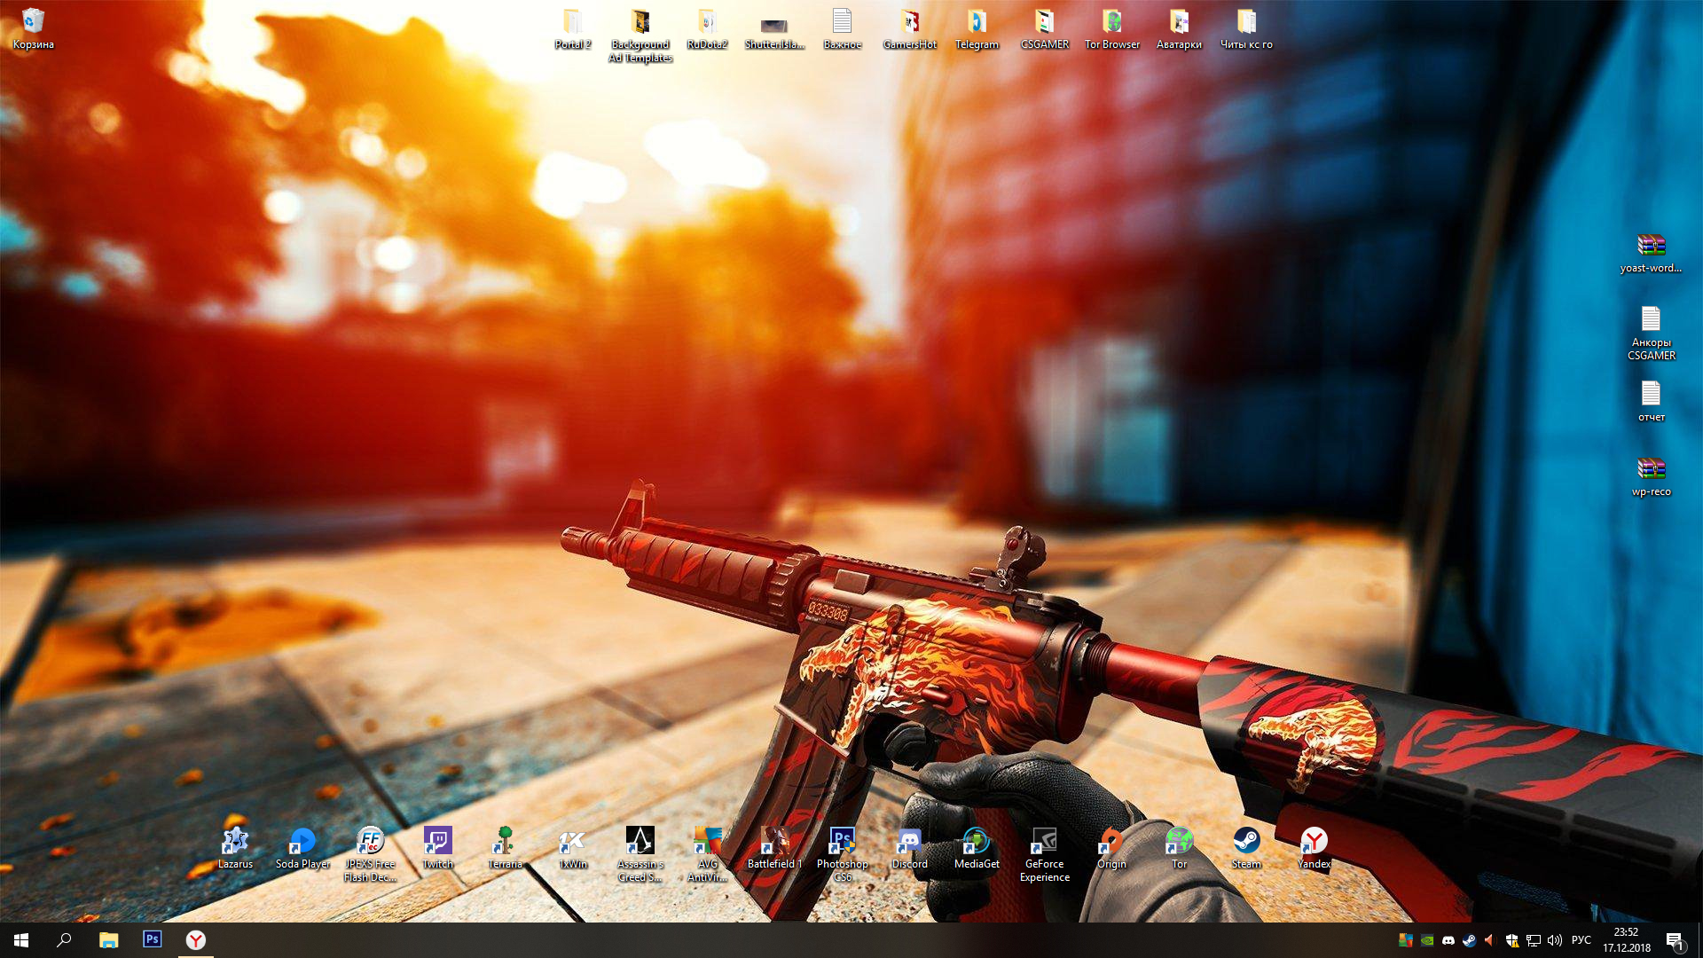1703x958 pixels.
Task: Open the notification action center
Action: [1675, 940]
